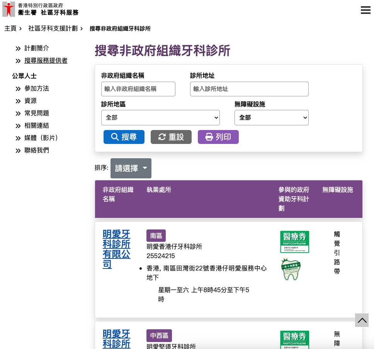Click the 無障礙設施 column header
The height and width of the screenshot is (349, 374).
(338, 190)
